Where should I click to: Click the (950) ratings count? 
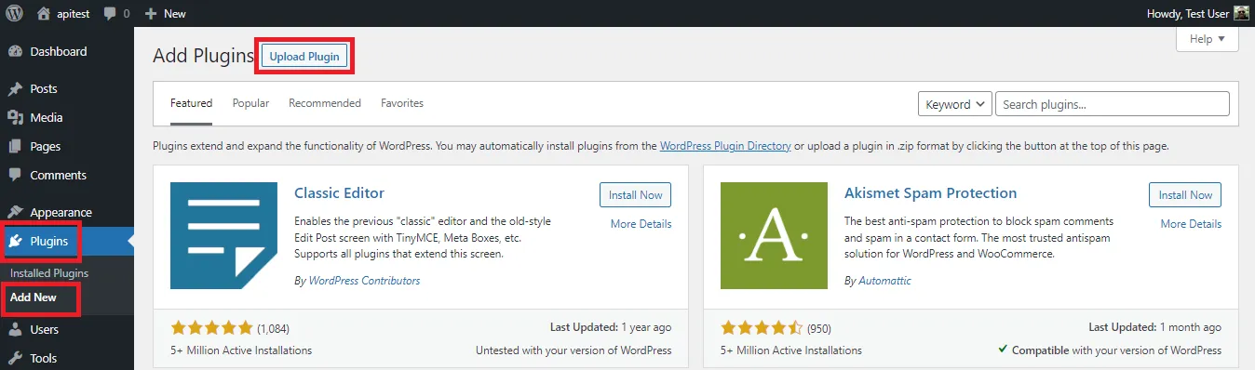click(x=818, y=328)
